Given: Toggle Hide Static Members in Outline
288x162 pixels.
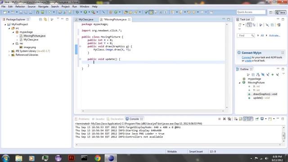Looking at the screenshot, I should tap(268, 75).
